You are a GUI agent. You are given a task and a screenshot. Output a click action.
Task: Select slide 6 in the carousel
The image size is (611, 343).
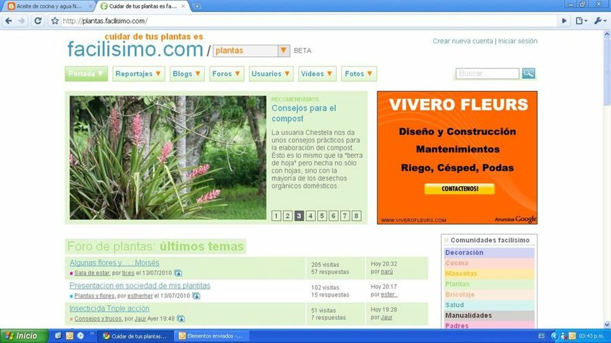[x=333, y=216]
